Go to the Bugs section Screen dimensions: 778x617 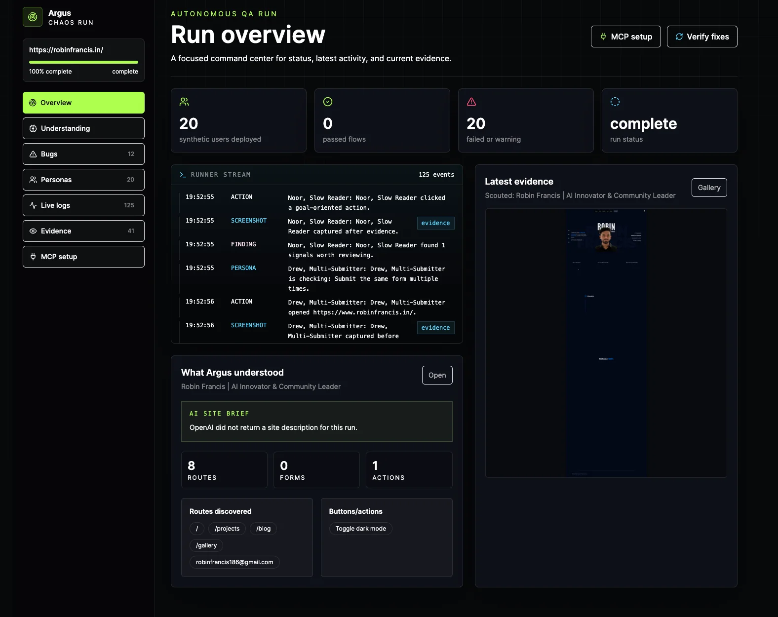(83, 154)
